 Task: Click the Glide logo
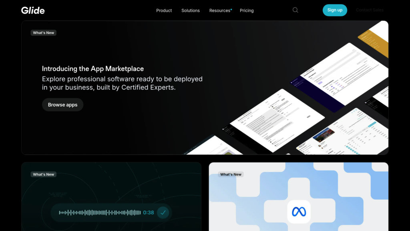click(33, 10)
